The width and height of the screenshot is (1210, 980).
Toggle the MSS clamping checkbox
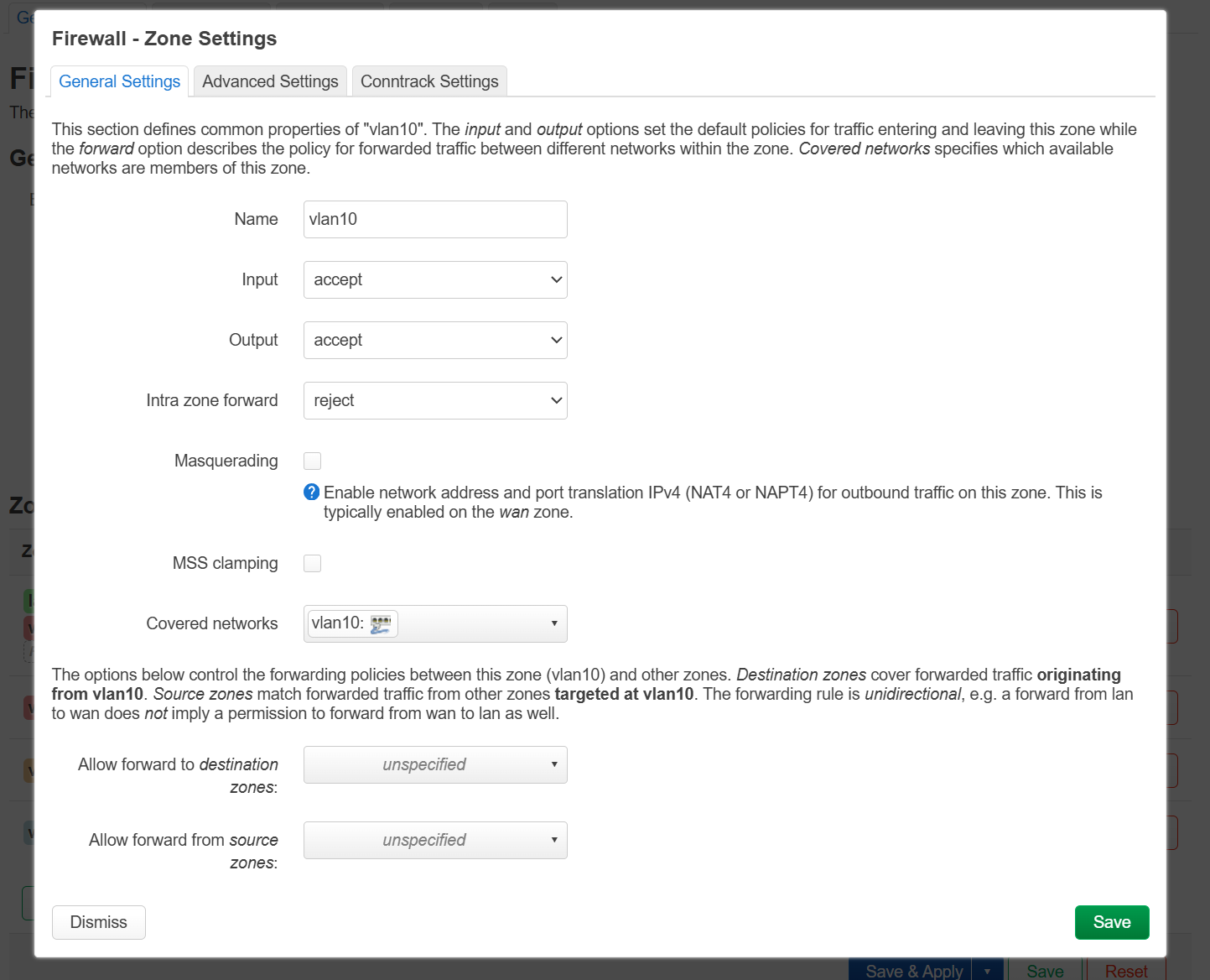(x=313, y=563)
